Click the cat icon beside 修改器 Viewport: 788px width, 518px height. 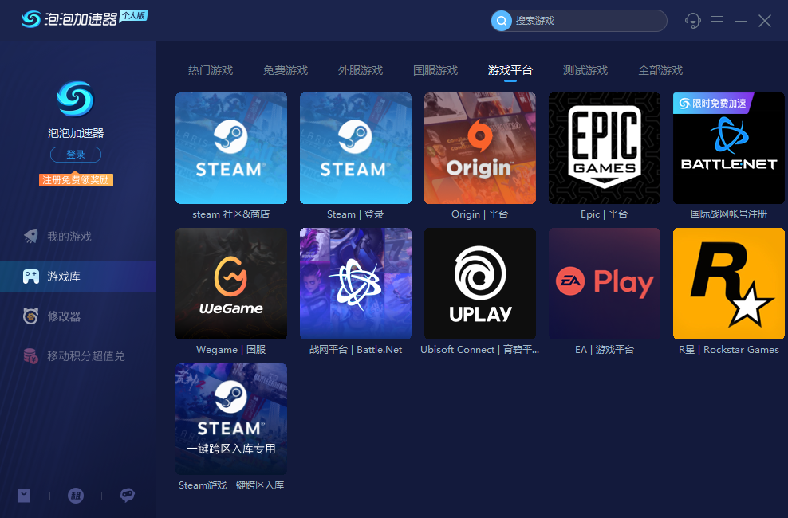pyautogui.click(x=30, y=316)
